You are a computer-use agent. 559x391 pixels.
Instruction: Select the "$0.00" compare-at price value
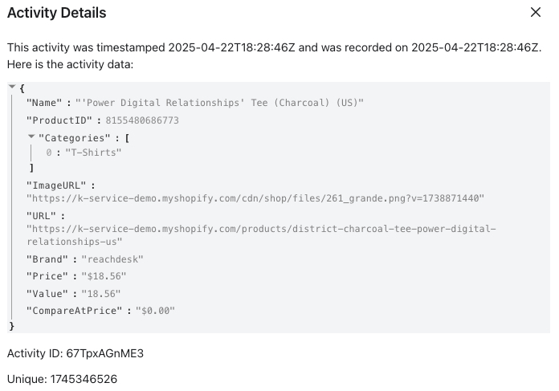pos(154,310)
